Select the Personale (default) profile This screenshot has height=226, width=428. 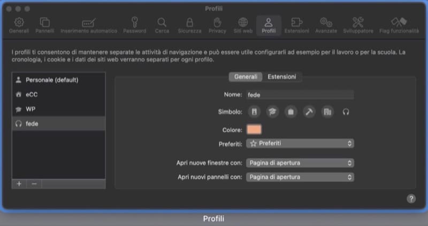(x=59, y=80)
